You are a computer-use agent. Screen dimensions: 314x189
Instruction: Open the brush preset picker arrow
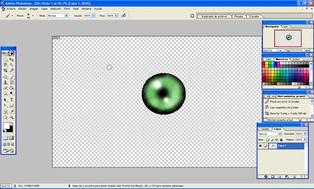pyautogui.click(x=33, y=16)
